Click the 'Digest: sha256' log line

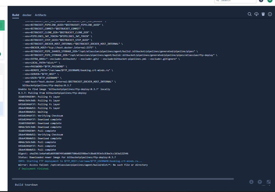point(73,154)
